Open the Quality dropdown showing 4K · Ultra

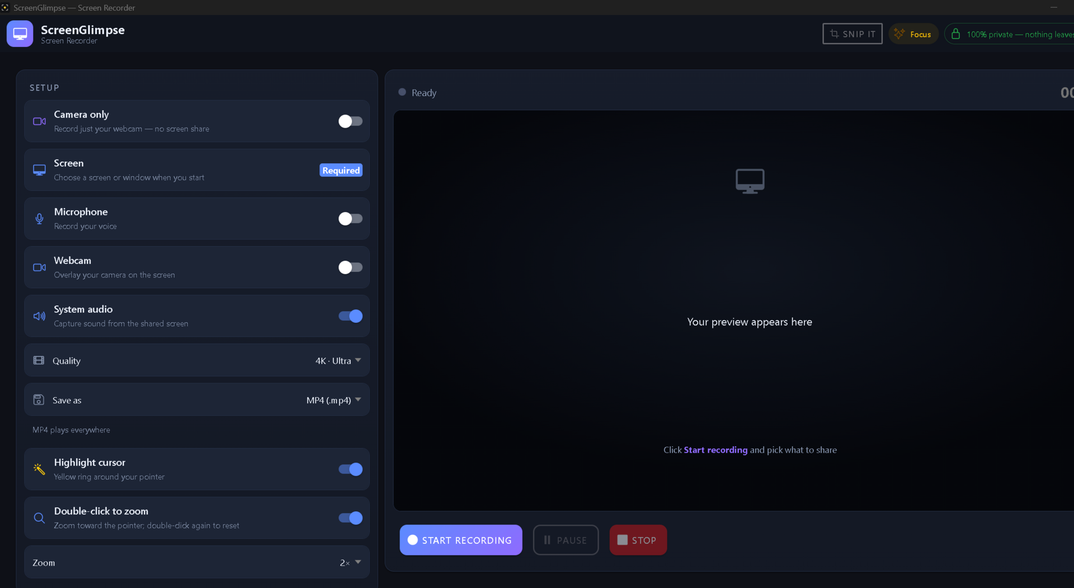pyautogui.click(x=338, y=361)
